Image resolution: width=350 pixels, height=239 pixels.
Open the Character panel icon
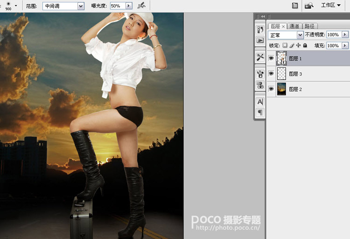click(x=260, y=102)
